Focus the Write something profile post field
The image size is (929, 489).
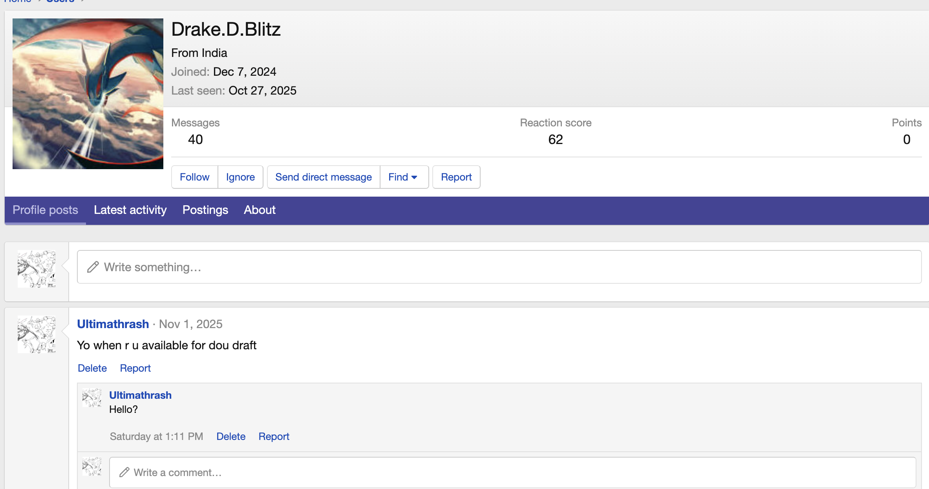coord(499,267)
